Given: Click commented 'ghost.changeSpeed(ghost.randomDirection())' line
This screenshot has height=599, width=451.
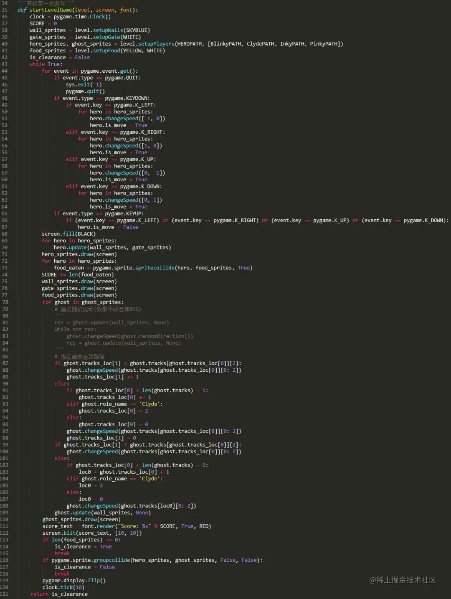Looking at the screenshot, I should [x=130, y=336].
